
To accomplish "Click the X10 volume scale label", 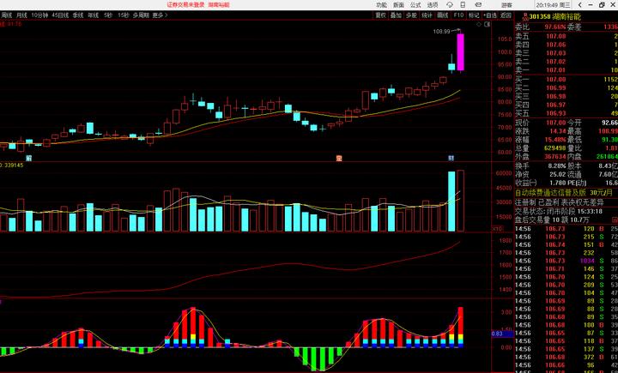I will (x=497, y=228).
